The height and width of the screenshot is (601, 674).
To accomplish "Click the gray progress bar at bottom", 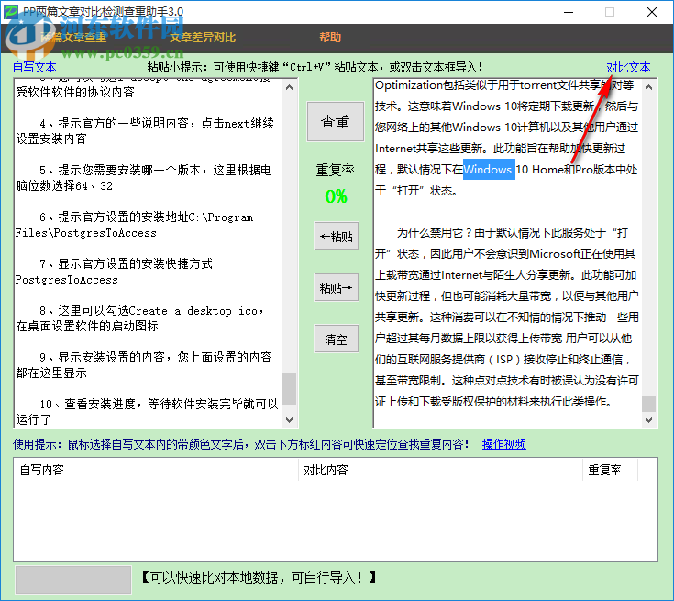I will (73, 579).
